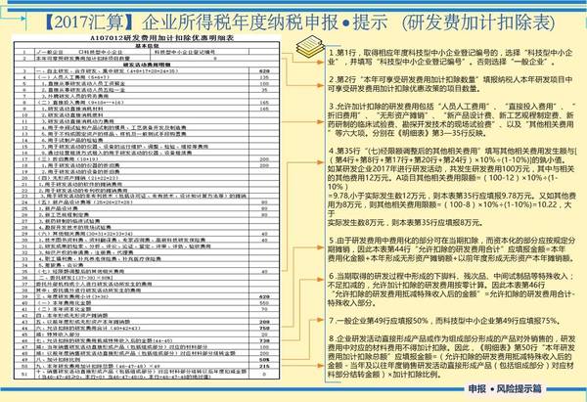Click row 20 (四)无形资产摊销

click(x=147, y=178)
